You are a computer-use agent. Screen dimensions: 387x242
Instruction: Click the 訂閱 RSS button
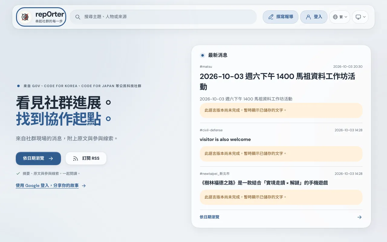(86, 159)
